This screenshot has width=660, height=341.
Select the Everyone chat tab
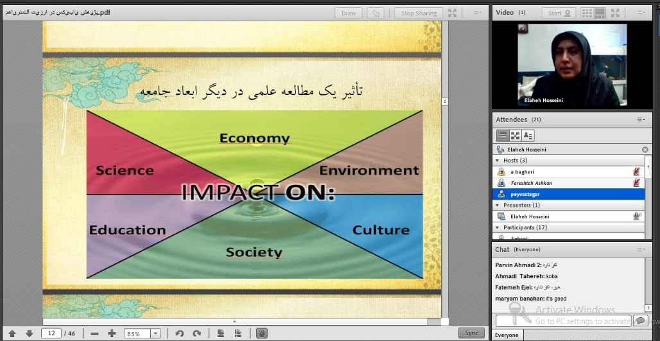507,335
